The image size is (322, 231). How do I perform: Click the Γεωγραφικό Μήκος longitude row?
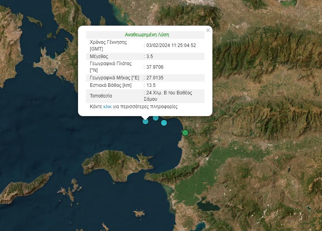pyautogui.click(x=118, y=77)
